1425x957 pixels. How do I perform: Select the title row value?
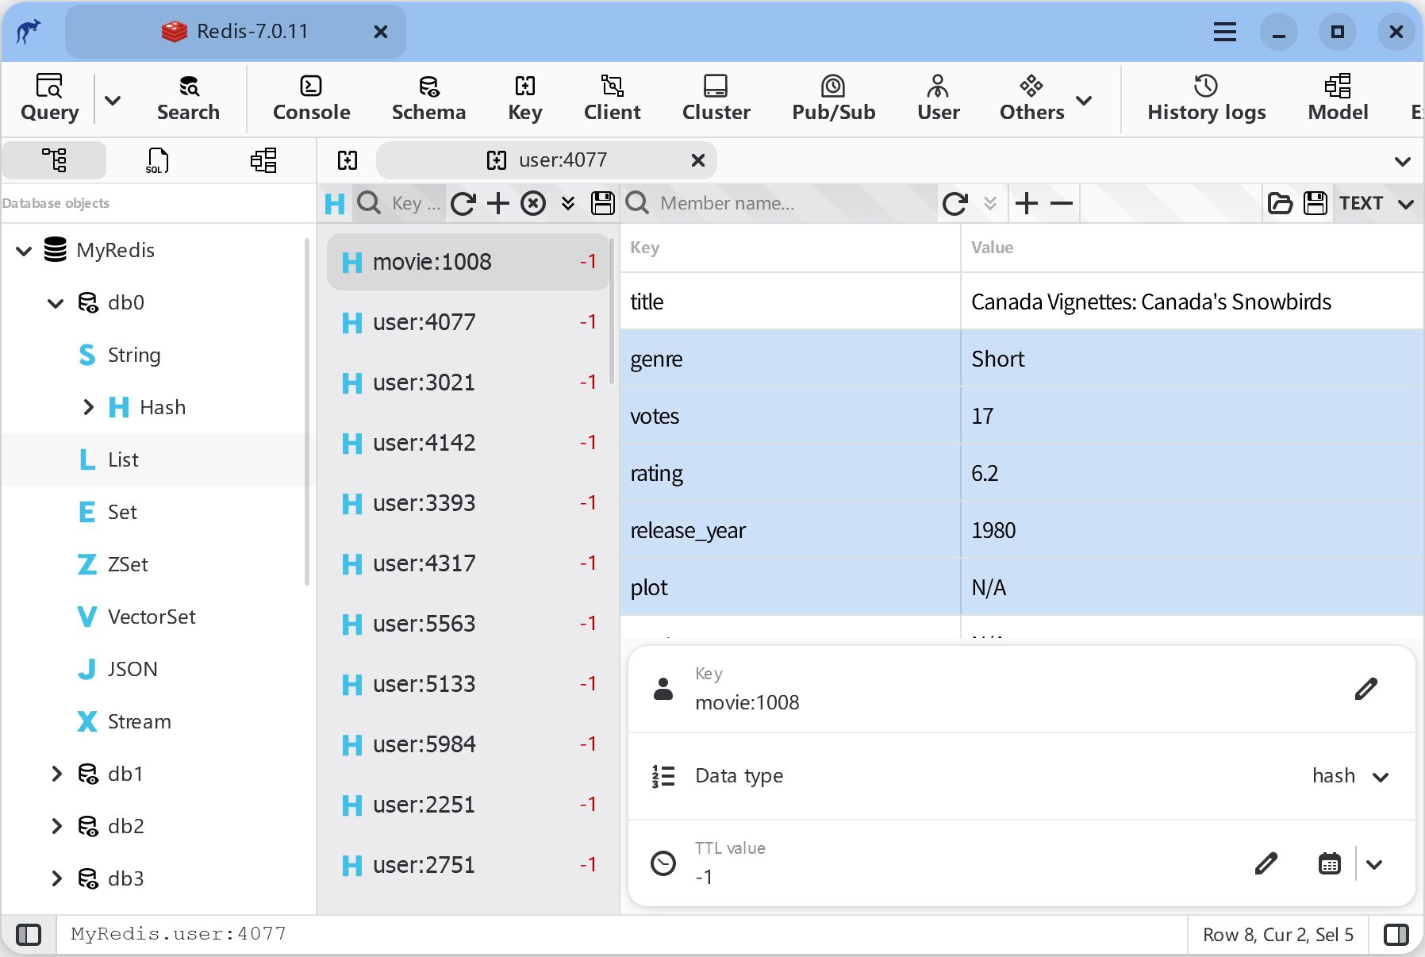click(1191, 302)
